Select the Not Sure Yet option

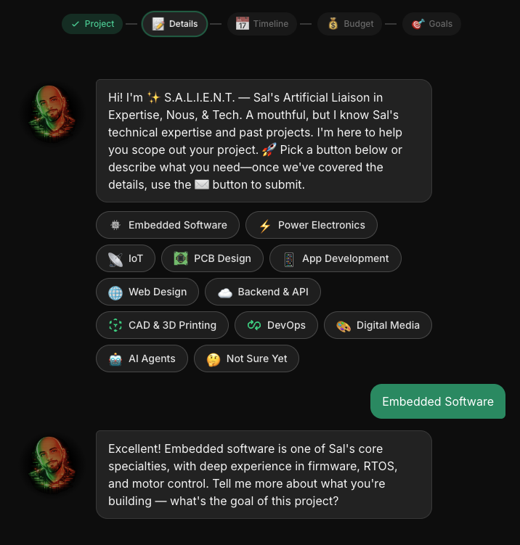pyautogui.click(x=246, y=358)
